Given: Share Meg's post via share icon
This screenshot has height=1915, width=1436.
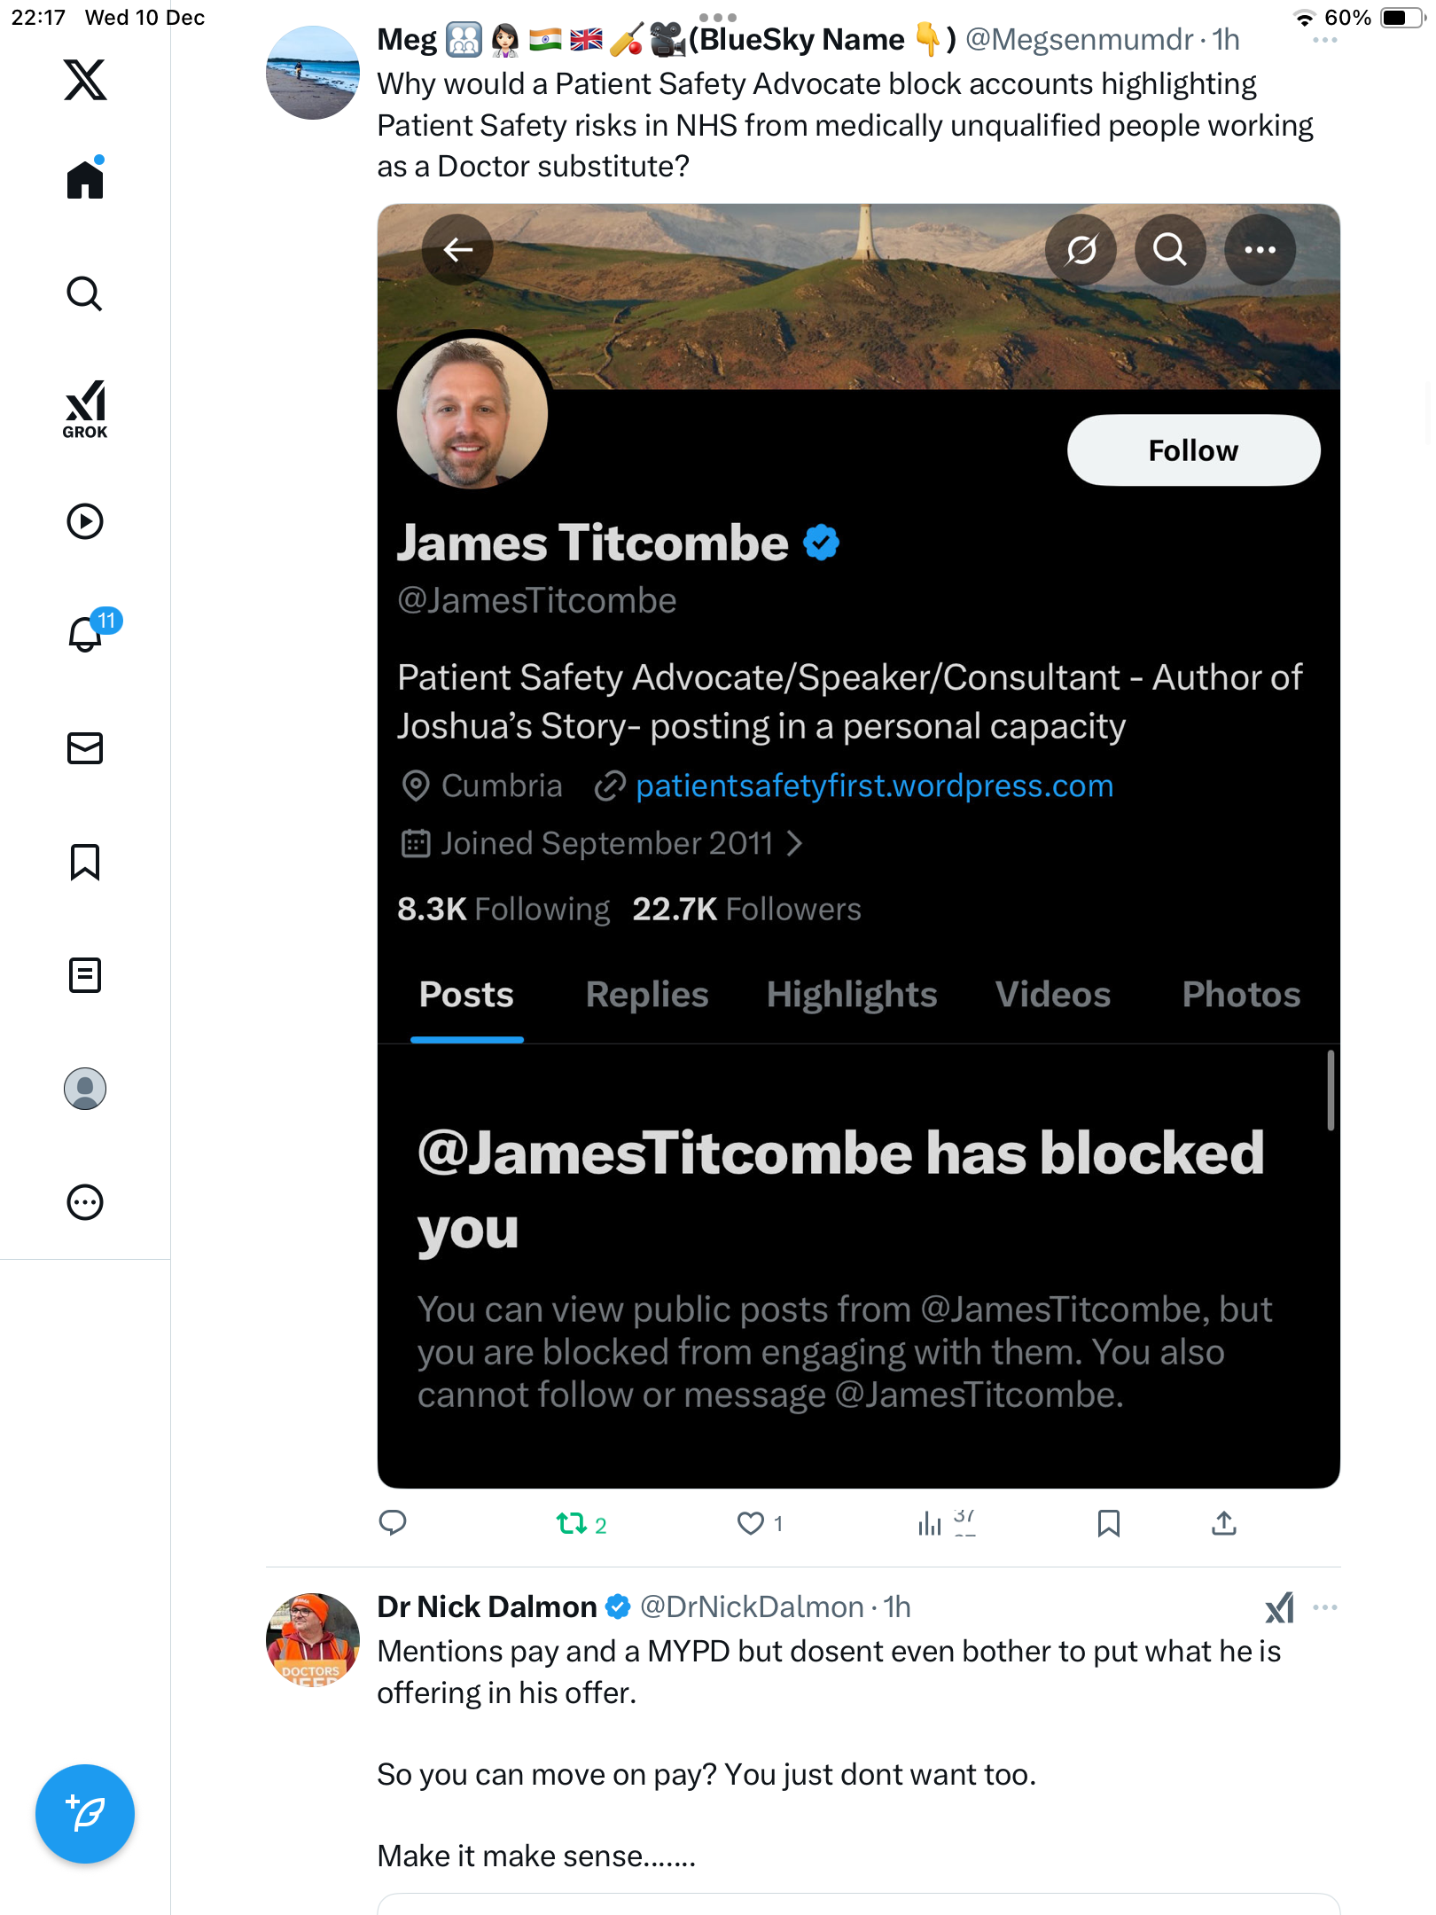Looking at the screenshot, I should [1223, 1523].
